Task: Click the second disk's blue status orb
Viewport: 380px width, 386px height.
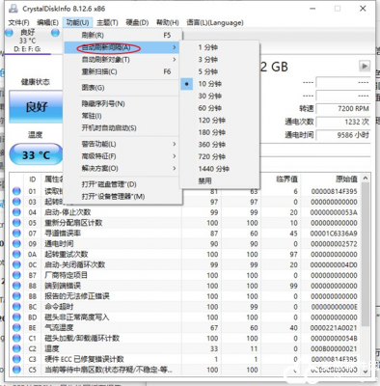Action: (x=56, y=33)
